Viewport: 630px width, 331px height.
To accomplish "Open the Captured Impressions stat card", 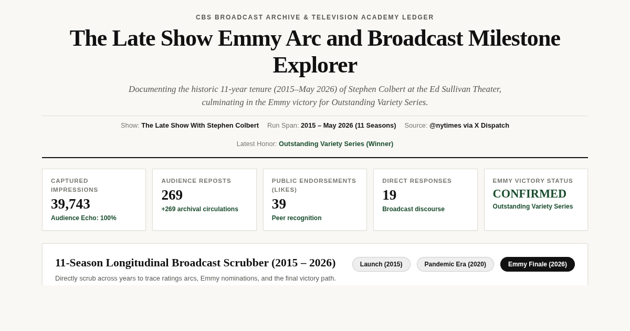I will pos(94,200).
